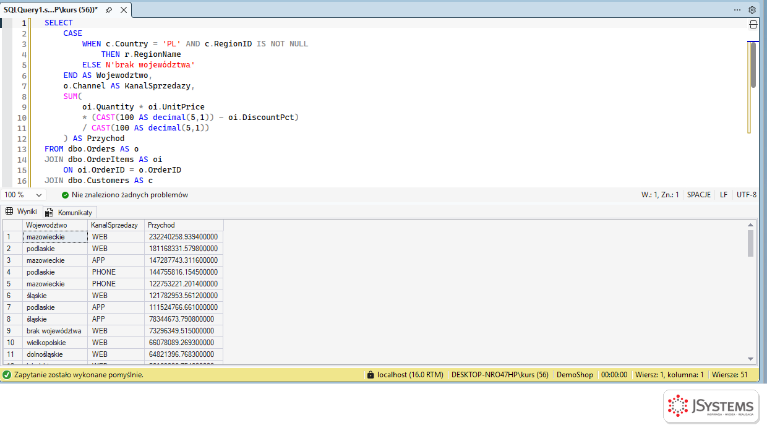Click the 'Wiersz: 1, kolumna: 1' status entry

click(669, 375)
